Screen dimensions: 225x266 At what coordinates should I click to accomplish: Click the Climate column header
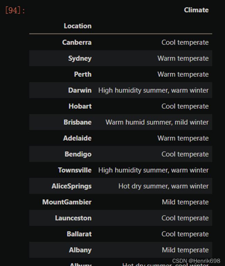point(196,10)
